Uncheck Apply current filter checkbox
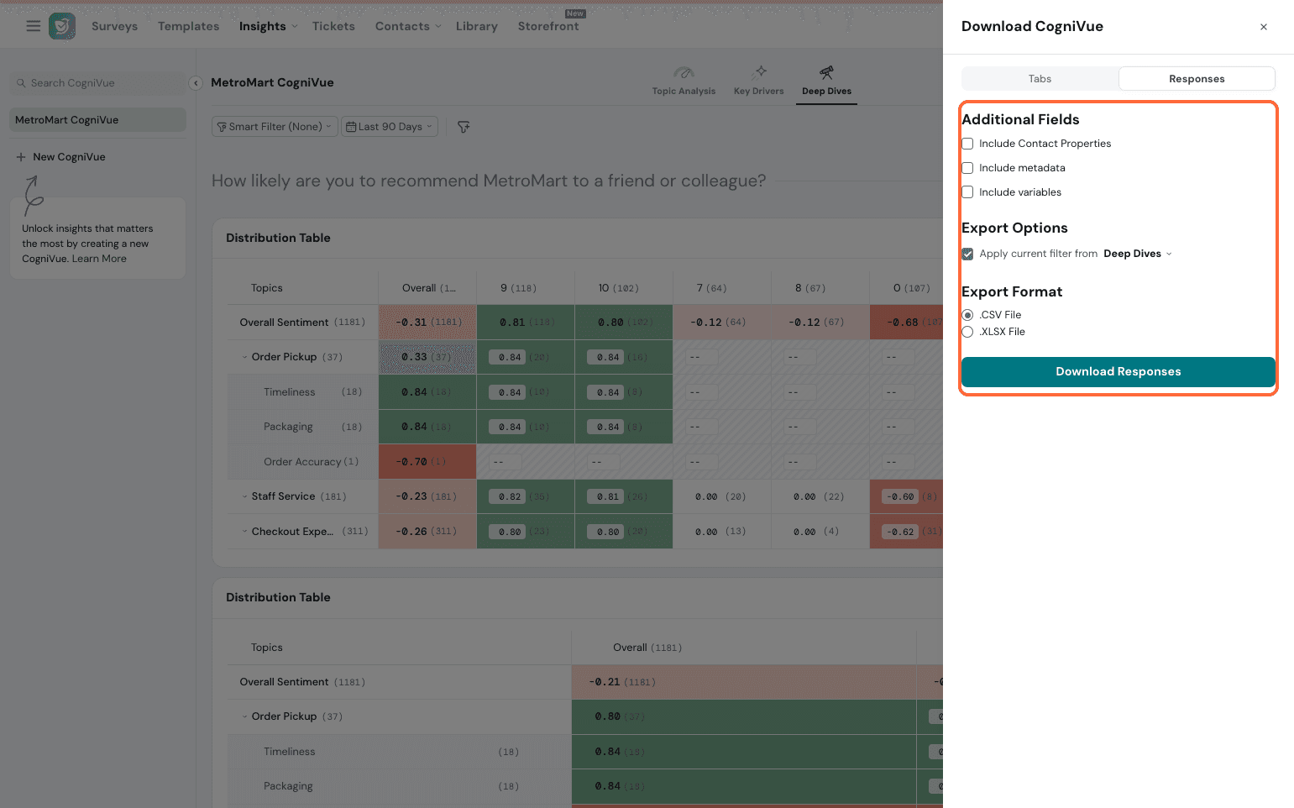Image resolution: width=1294 pixels, height=808 pixels. click(x=967, y=254)
